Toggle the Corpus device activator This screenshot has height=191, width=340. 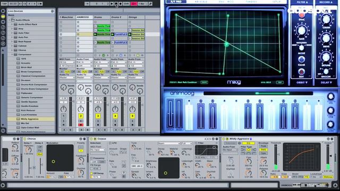[x=91, y=139]
